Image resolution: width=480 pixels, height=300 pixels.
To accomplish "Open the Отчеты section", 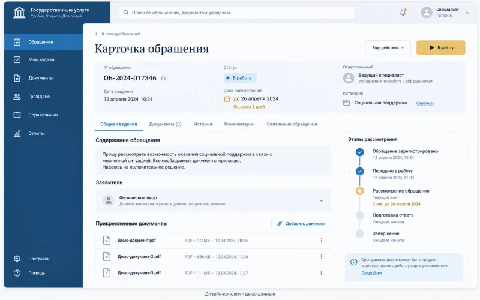I will (43, 133).
